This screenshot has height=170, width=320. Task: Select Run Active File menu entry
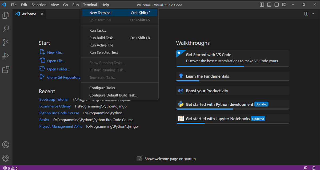[x=119, y=45]
